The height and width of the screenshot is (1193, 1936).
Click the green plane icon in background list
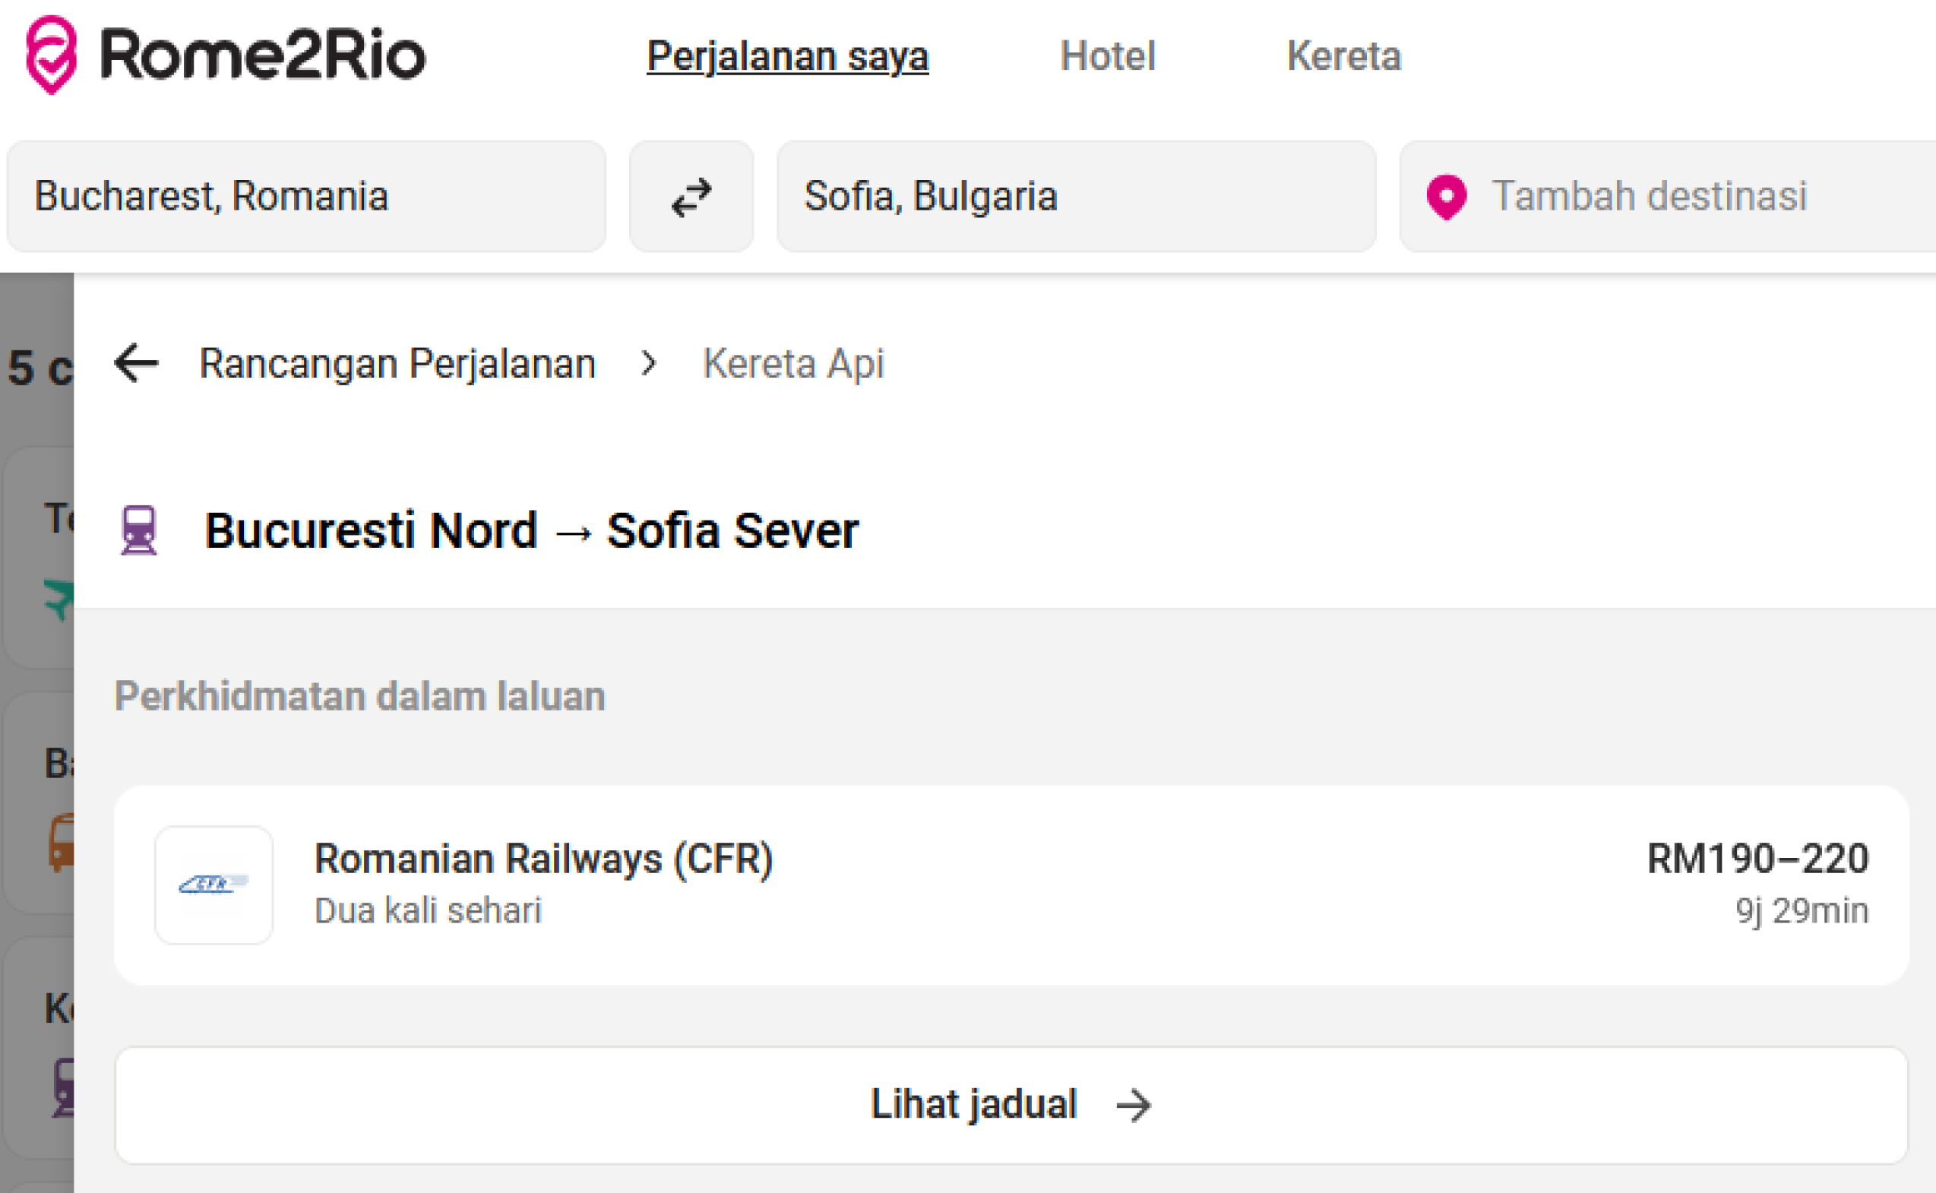[x=60, y=598]
